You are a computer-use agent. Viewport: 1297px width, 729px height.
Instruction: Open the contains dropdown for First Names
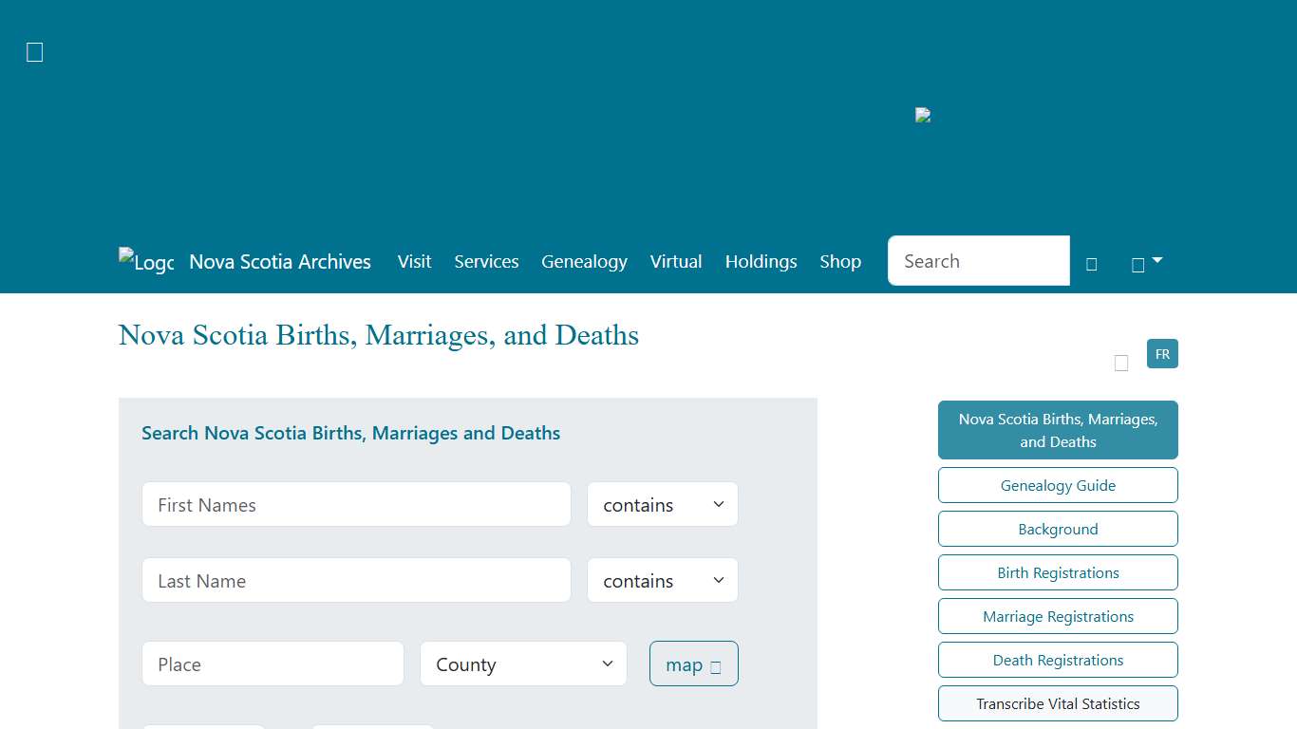pyautogui.click(x=662, y=504)
